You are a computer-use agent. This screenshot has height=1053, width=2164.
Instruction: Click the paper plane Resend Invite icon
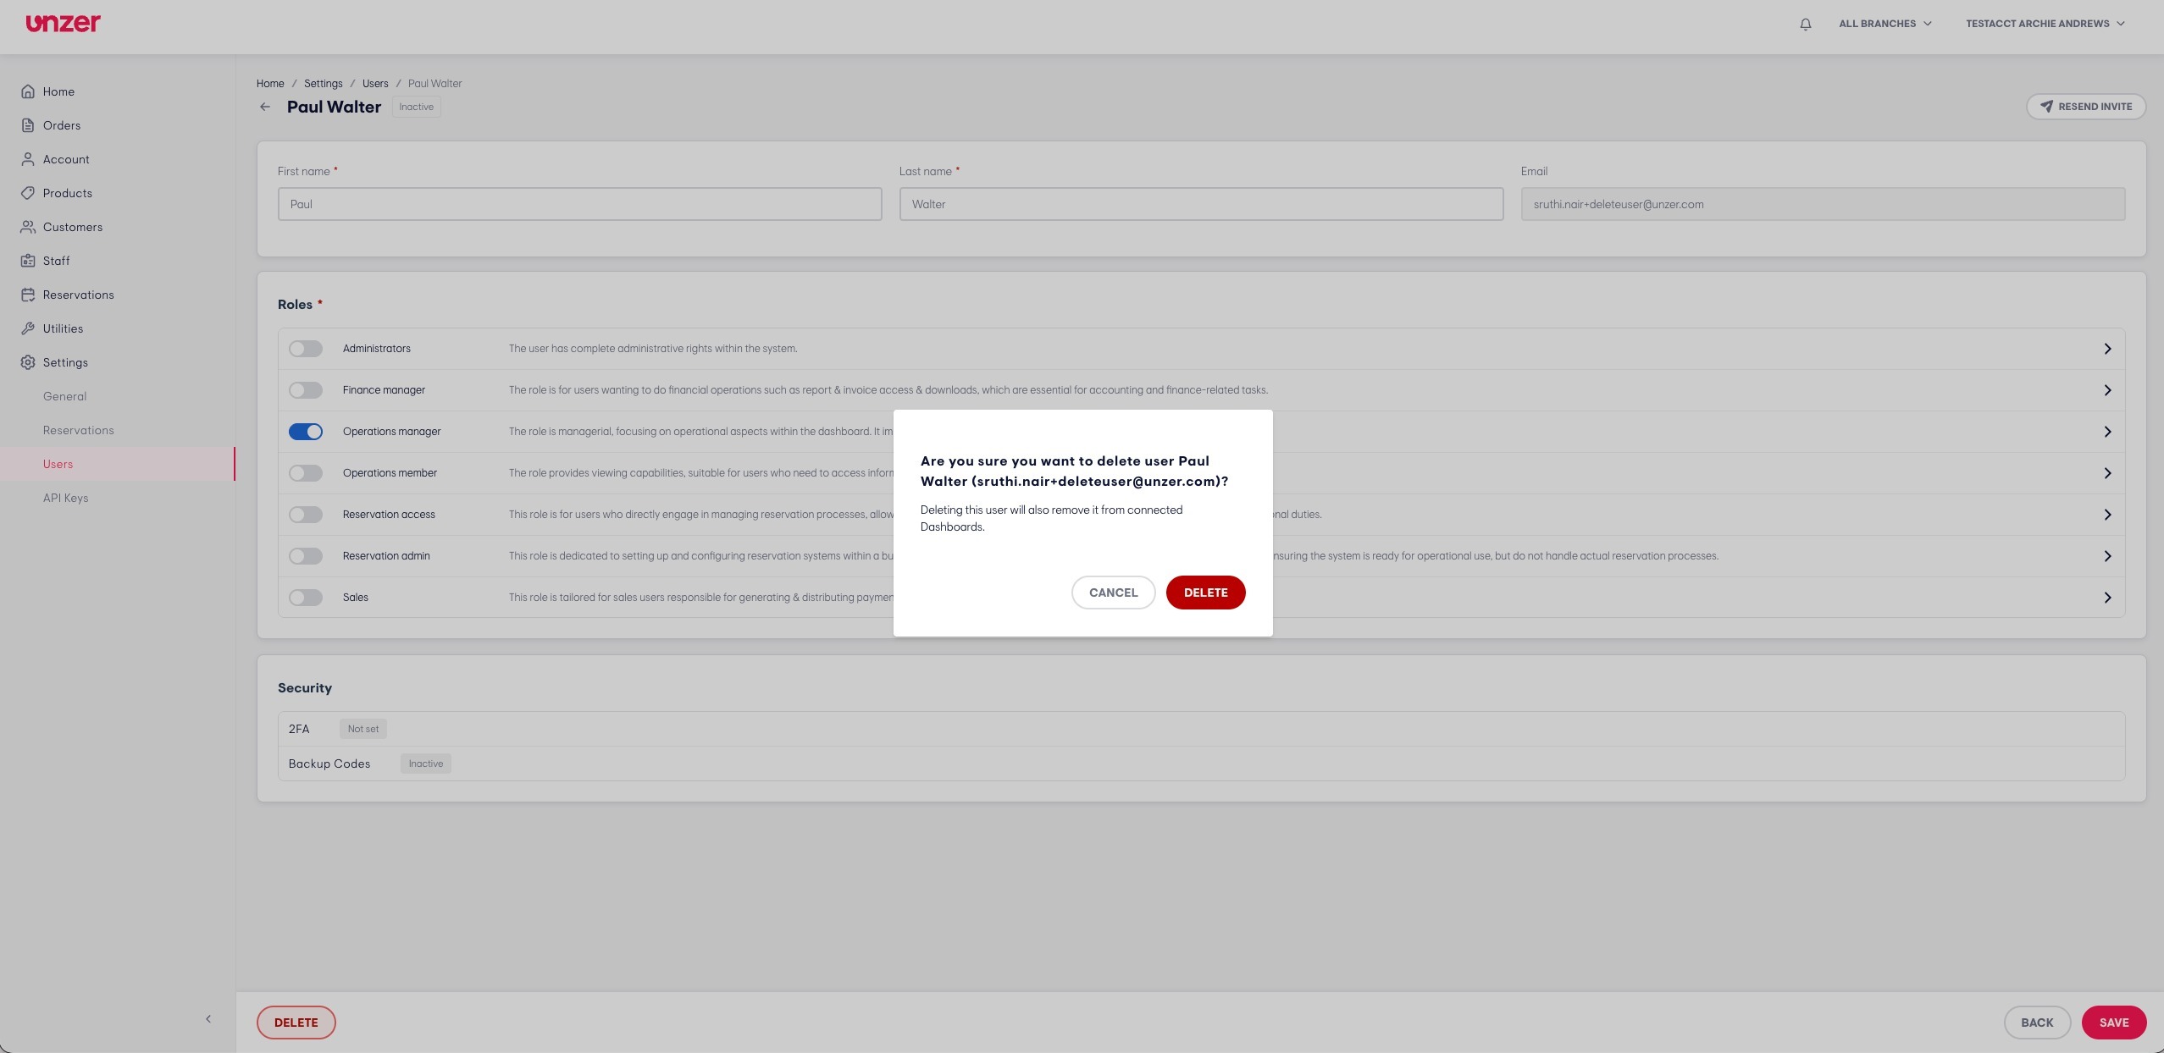pos(2046,107)
